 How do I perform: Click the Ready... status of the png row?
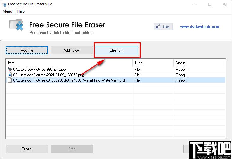coord(182,75)
